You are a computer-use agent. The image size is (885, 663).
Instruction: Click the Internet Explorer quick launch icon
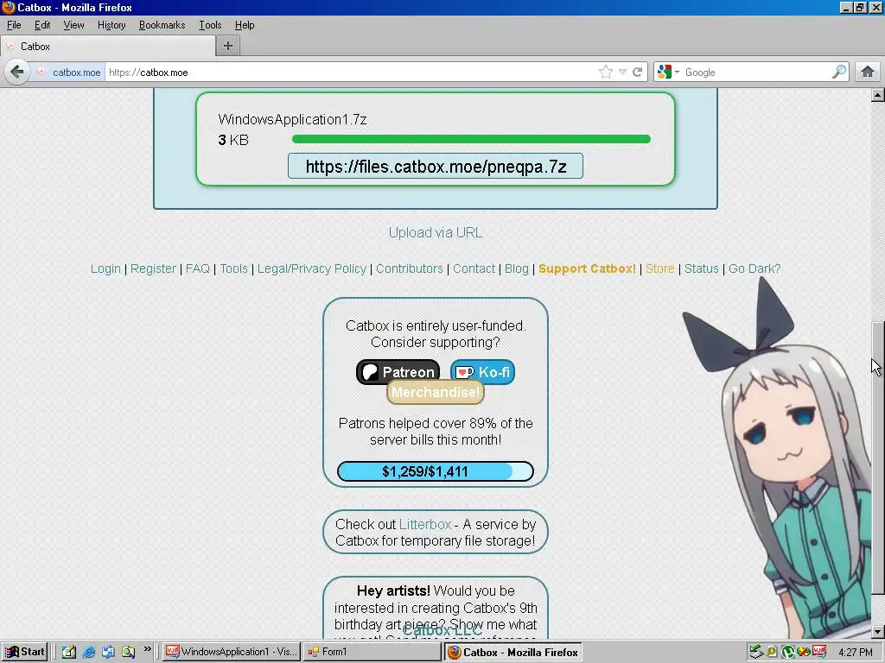89,653
